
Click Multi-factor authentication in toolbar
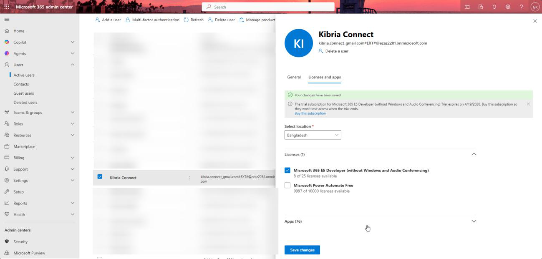(152, 20)
